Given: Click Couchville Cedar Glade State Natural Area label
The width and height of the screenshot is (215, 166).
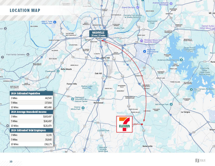Looking at the screenshot, I should [204, 71].
